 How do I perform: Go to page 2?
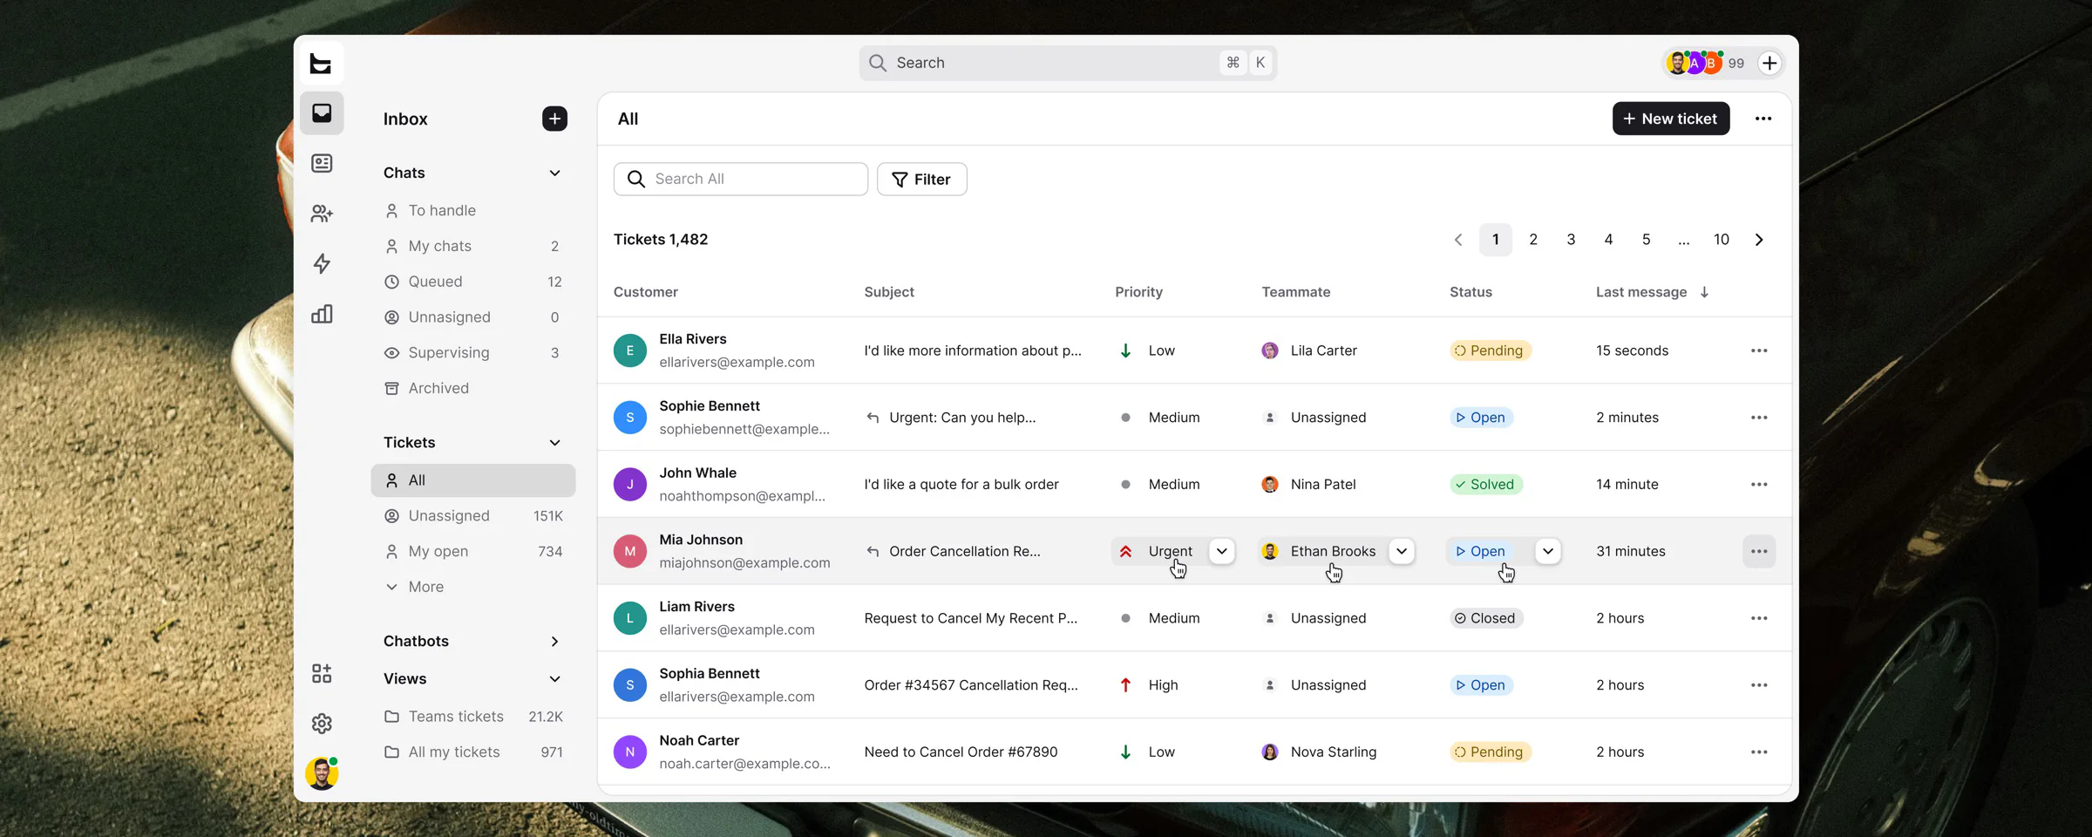[x=1533, y=240]
